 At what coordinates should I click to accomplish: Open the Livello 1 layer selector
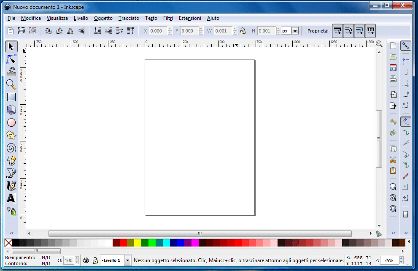tap(127, 260)
